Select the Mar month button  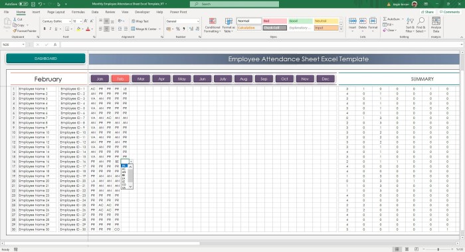click(x=141, y=79)
